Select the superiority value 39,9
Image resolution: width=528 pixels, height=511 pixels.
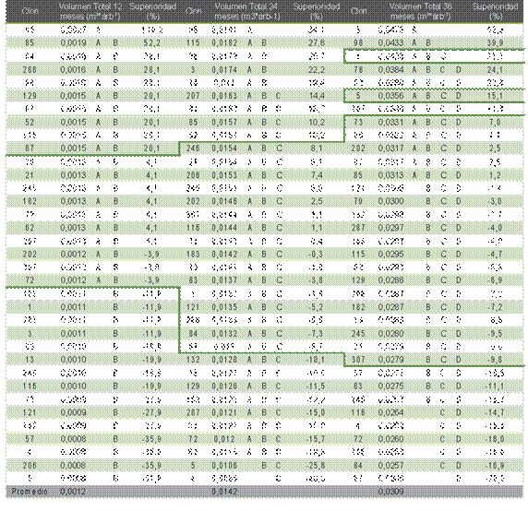(x=495, y=43)
